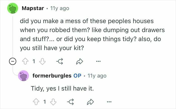Share Mapstar's comment using the arrow icon
Image resolution: width=176 pixels, height=109 pixels.
pyautogui.click(x=79, y=61)
